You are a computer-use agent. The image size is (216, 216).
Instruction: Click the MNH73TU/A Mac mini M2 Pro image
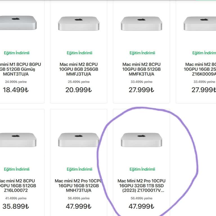pos(78,140)
